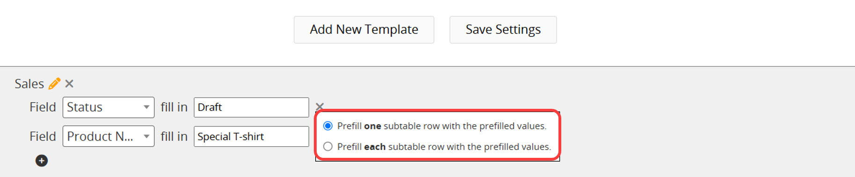Click the Add New Template button
The image size is (855, 177).
pos(364,30)
